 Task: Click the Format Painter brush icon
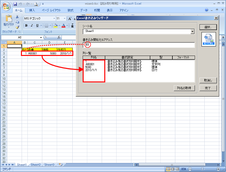tap(17, 27)
